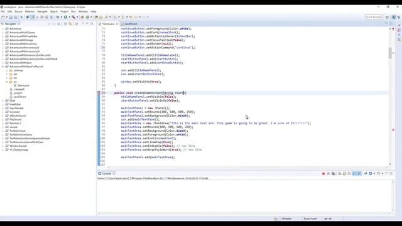Select the Java perspective button
Screen dimensions: 402x226
click(x=394, y=17)
